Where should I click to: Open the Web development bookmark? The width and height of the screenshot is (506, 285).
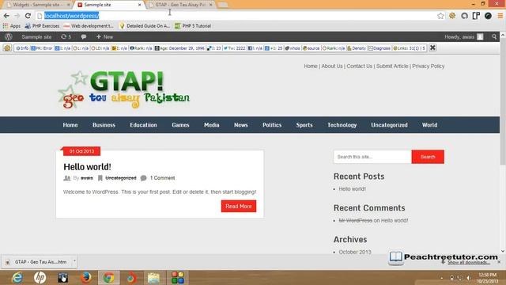point(89,26)
